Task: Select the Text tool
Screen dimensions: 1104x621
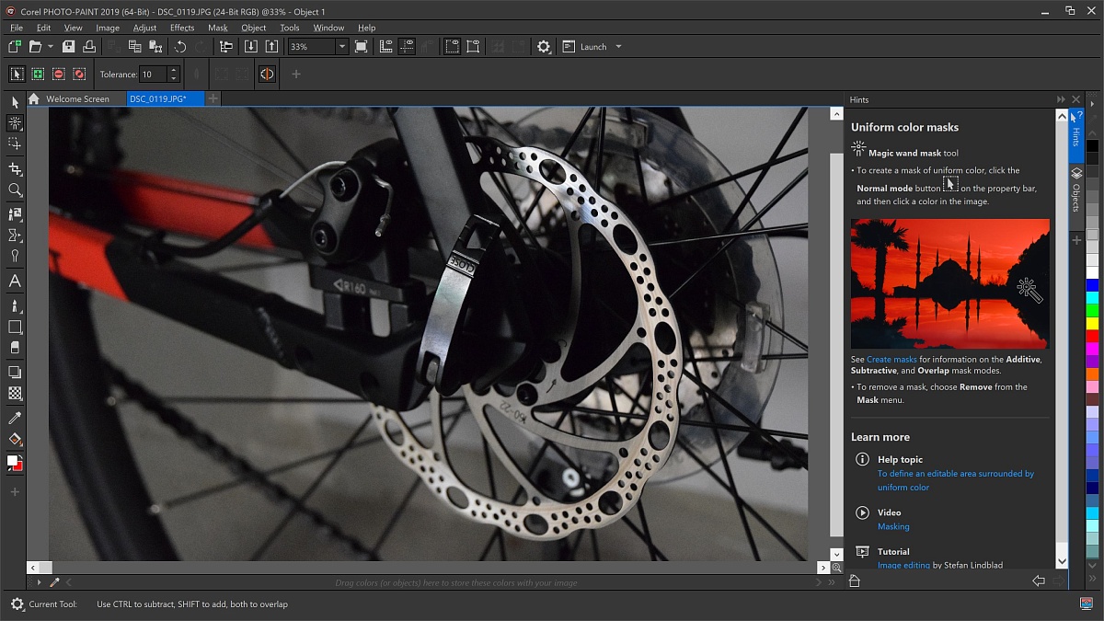Action: pyautogui.click(x=15, y=282)
